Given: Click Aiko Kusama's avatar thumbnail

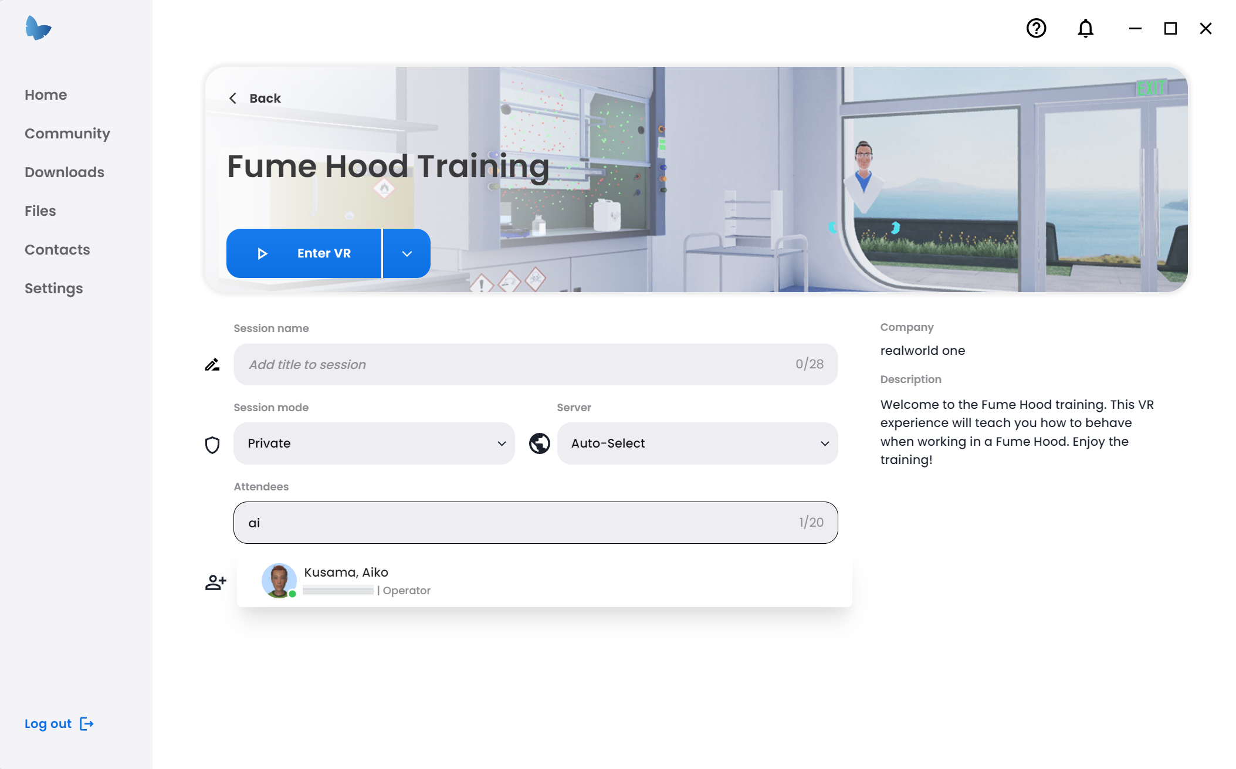Looking at the screenshot, I should tap(279, 581).
